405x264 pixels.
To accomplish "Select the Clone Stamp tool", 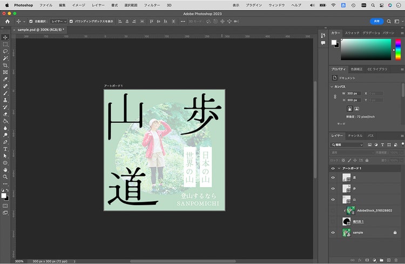I will coord(5,100).
